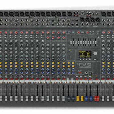Screen dimensions: 114x114
Task: Adjust the teal knob above the graphic equalizer
Action: point(73,33)
